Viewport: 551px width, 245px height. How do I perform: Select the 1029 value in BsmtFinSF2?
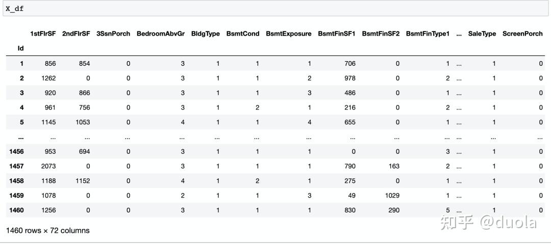[391, 196]
